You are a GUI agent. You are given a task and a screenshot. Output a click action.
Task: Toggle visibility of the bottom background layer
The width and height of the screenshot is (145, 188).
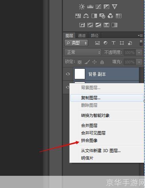[68, 87]
